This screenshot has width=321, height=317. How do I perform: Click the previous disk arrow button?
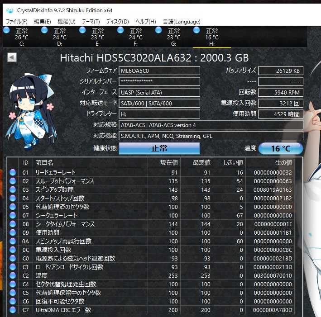tap(12, 57)
